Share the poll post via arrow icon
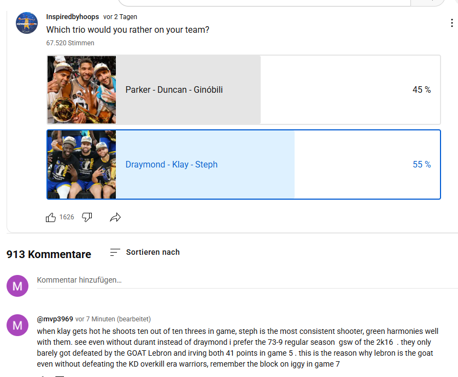Viewport: 458px width, 377px height. pyautogui.click(x=115, y=217)
